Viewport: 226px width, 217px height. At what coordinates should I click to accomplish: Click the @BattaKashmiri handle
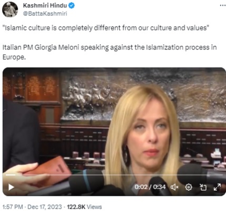(45, 14)
